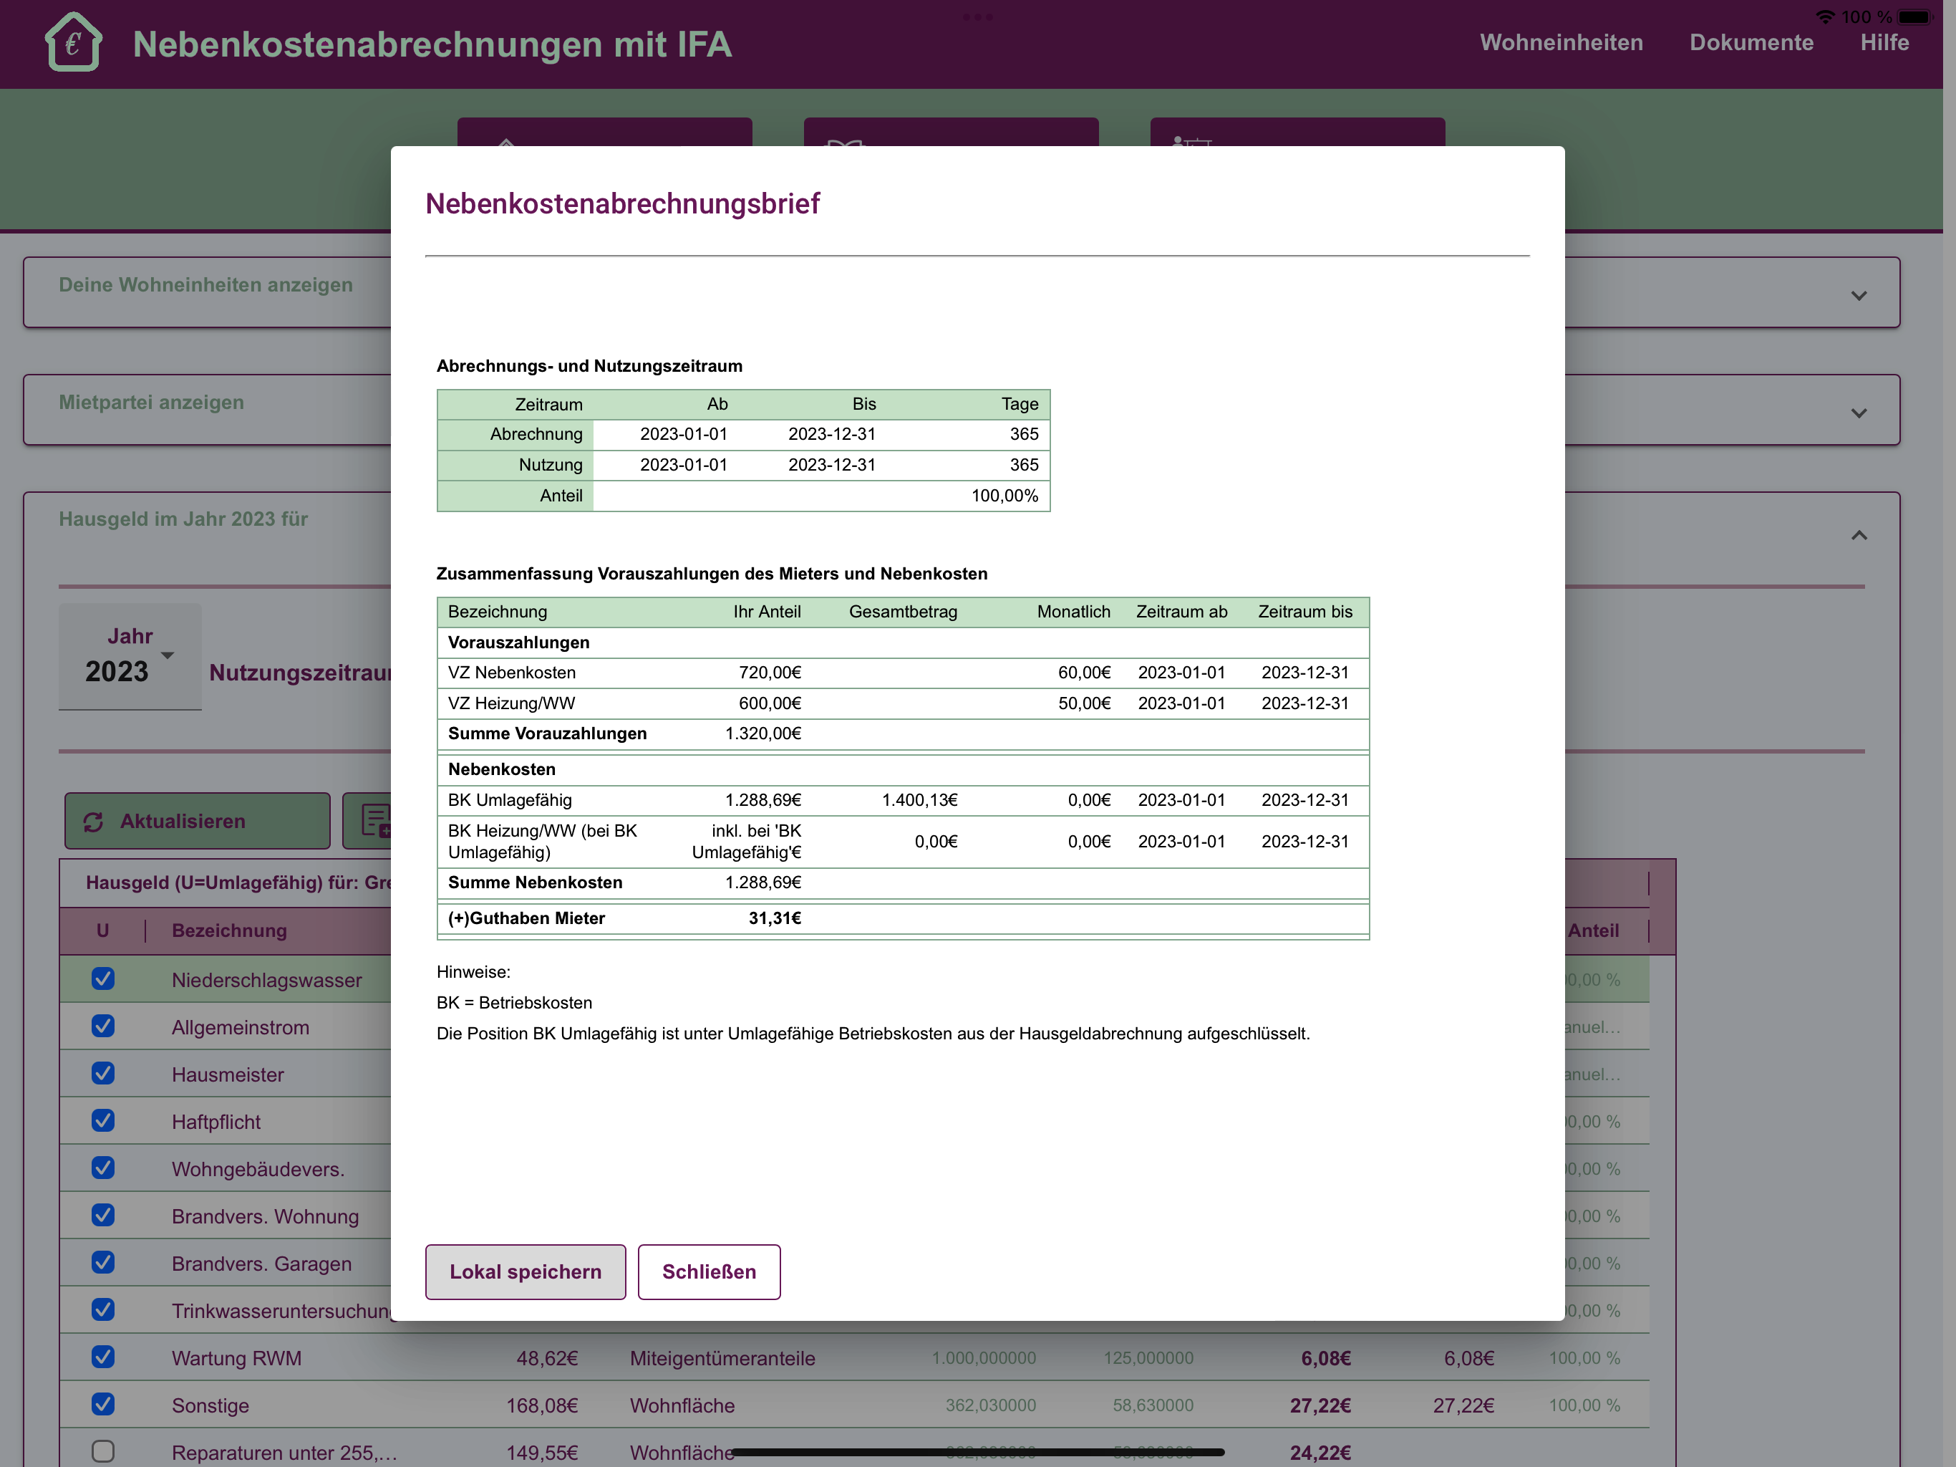
Task: Click the Nebenkostenabrechnungen mit IFA title
Action: point(432,44)
